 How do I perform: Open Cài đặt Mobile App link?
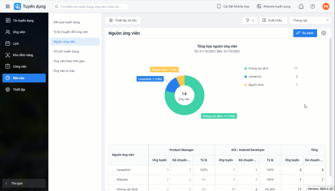coord(233,7)
